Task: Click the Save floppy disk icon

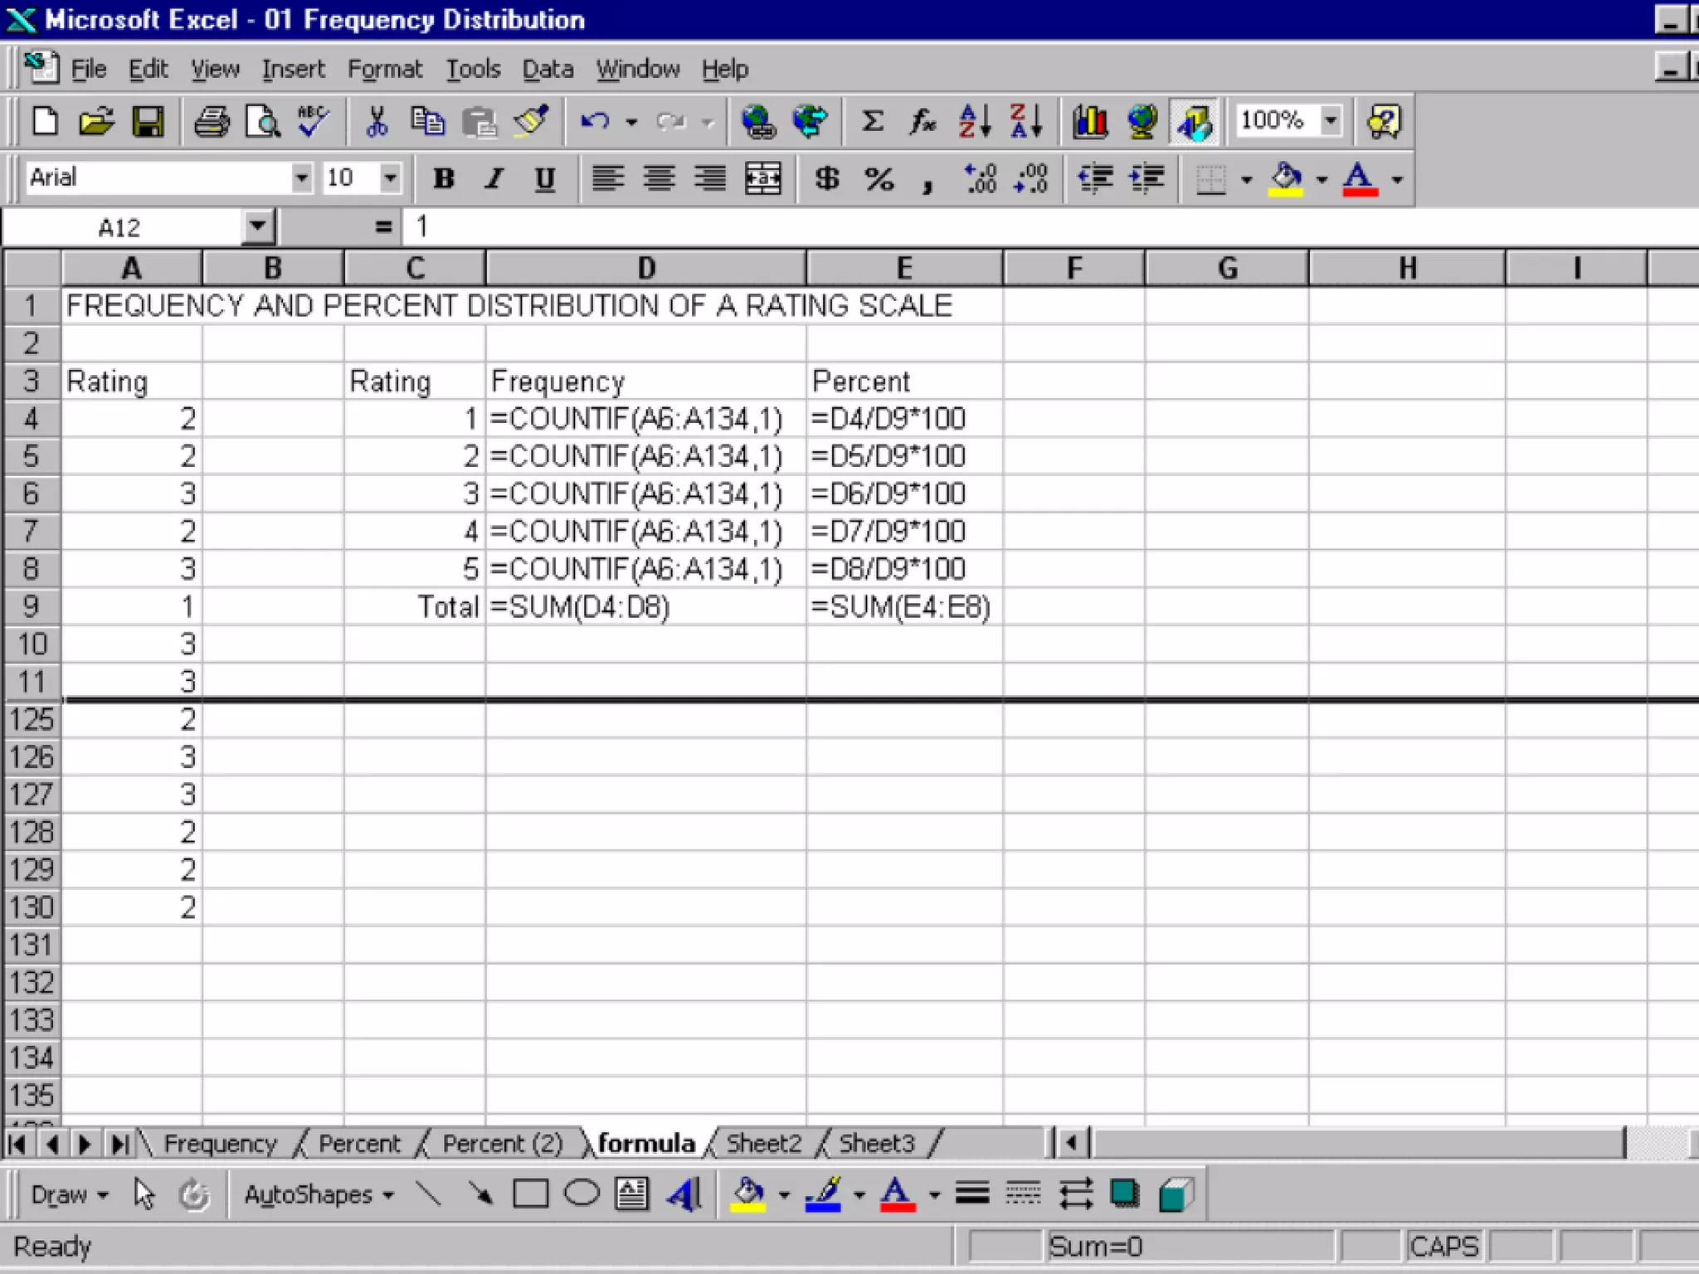Action: tap(148, 122)
